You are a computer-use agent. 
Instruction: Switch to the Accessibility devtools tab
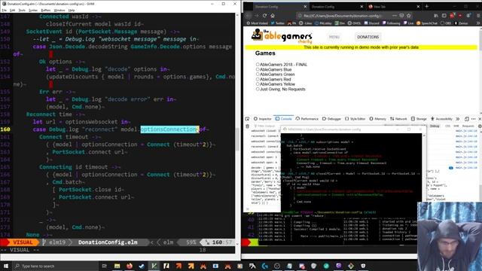point(441,119)
